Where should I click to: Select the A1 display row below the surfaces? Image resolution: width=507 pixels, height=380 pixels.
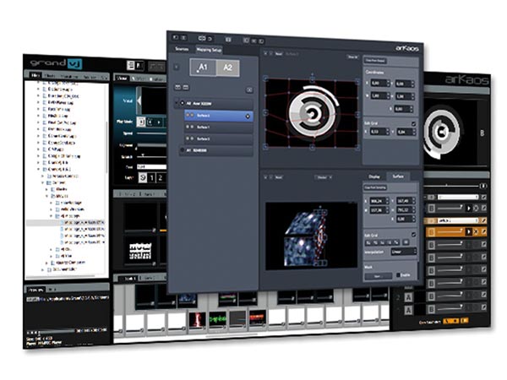pyautogui.click(x=215, y=150)
